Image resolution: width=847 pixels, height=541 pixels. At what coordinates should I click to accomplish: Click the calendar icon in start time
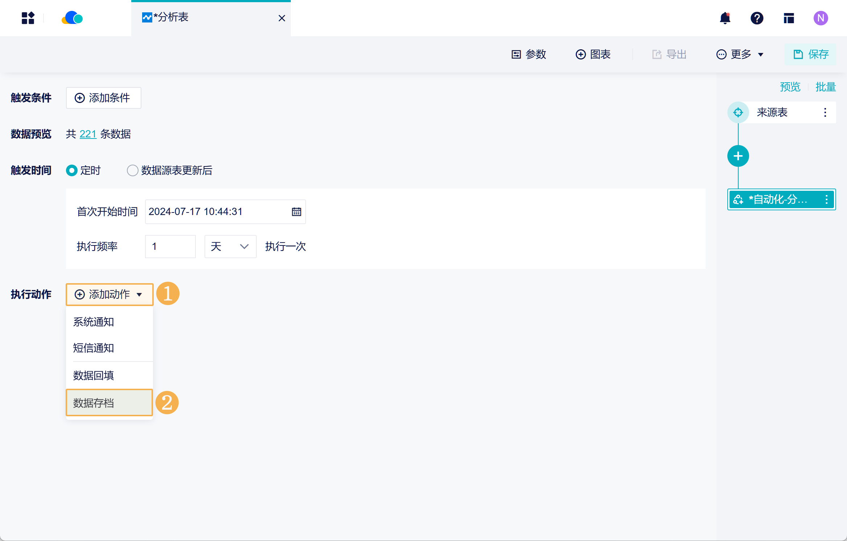click(x=296, y=212)
